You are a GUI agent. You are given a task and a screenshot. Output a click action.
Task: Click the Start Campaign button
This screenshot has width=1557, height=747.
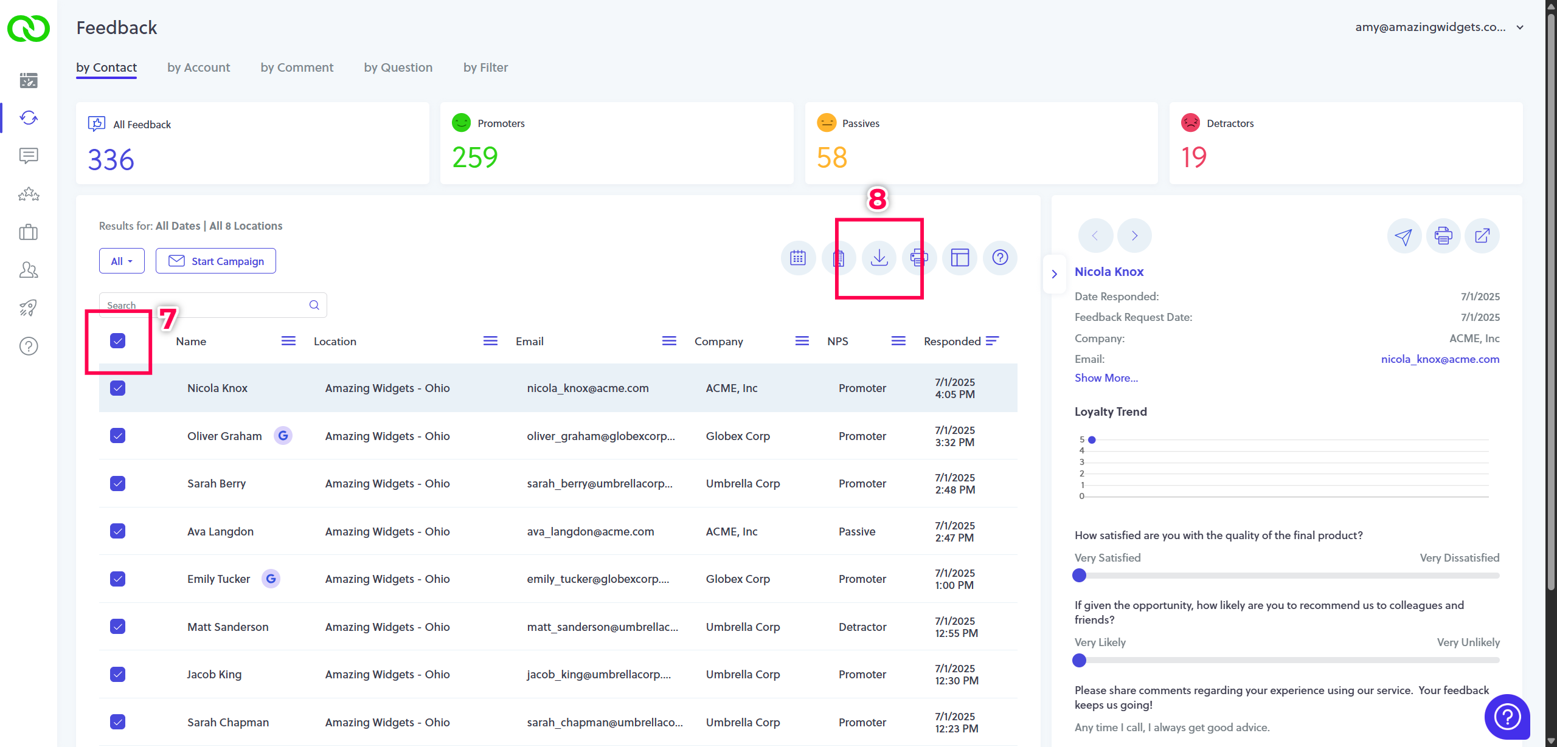tap(216, 261)
